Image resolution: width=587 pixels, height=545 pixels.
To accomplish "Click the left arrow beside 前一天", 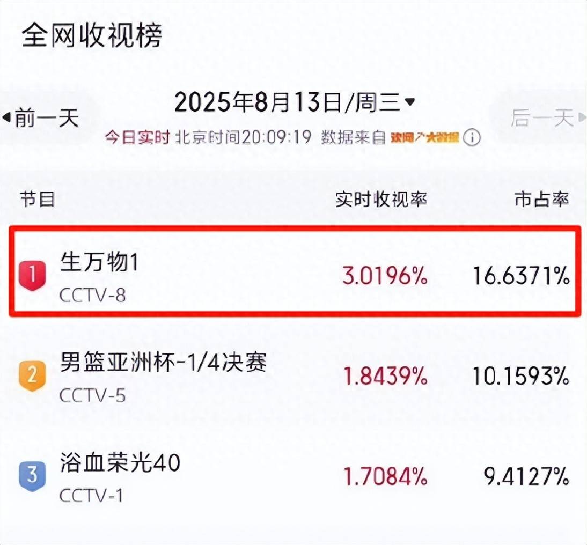I will pyautogui.click(x=6, y=118).
